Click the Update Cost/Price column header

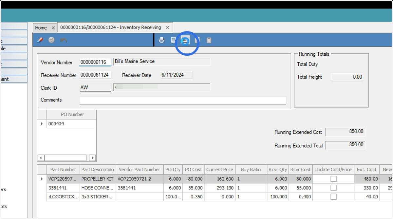pyautogui.click(x=333, y=170)
